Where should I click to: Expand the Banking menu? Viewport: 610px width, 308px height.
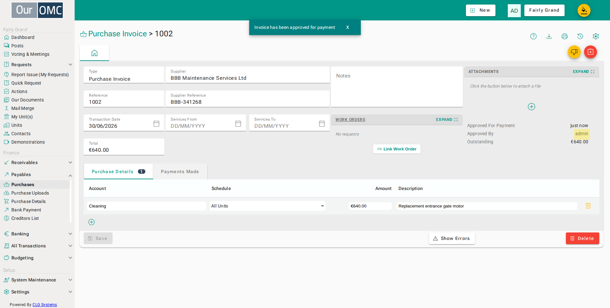click(x=37, y=234)
